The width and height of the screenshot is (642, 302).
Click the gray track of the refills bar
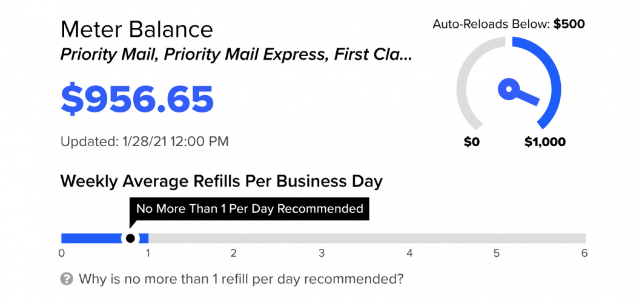tap(363, 238)
